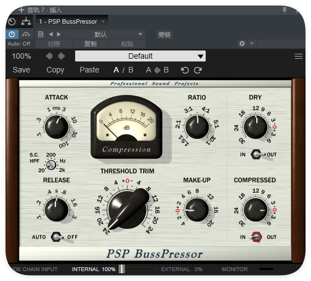Click the automation curve icon next to power
Viewport: 311px width, 281px height.
click(26, 35)
